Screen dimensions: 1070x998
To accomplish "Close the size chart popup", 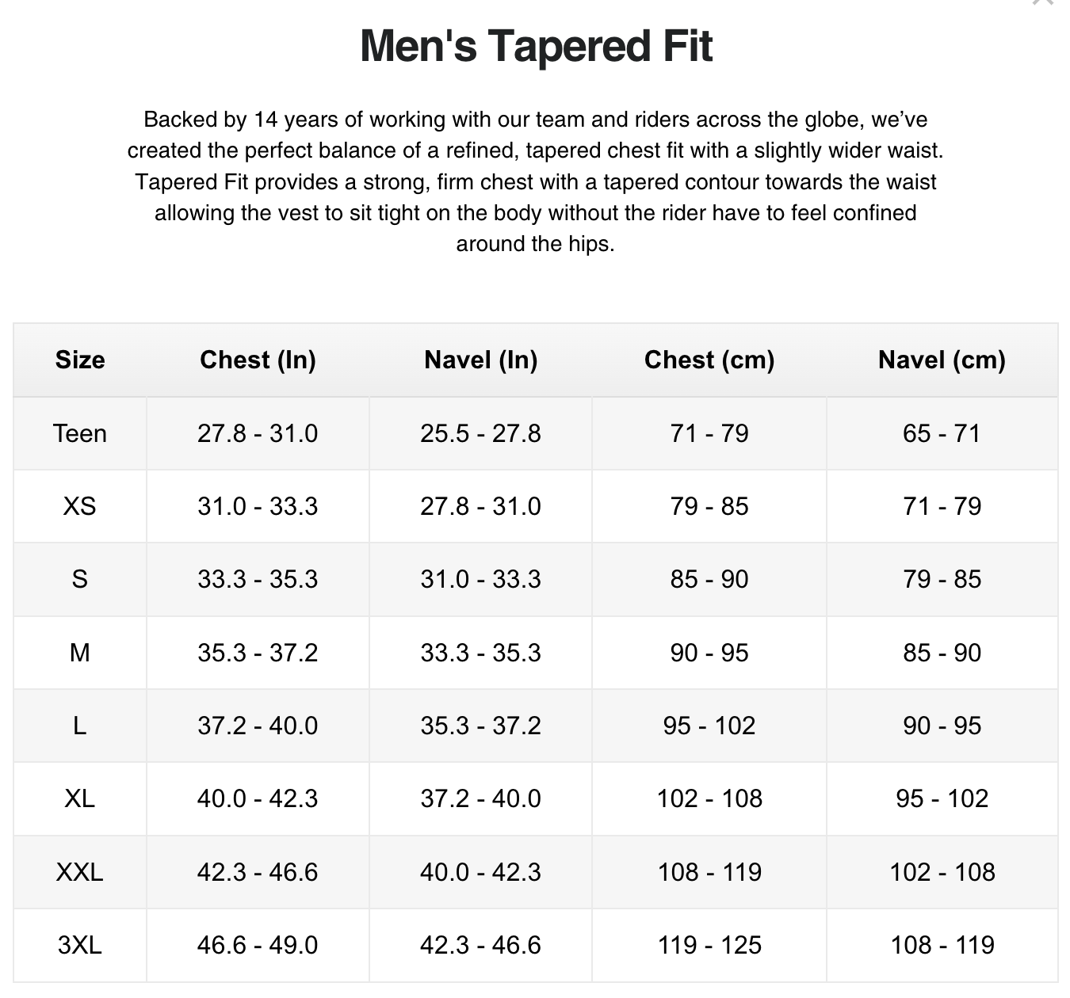I will pos(1043,2).
